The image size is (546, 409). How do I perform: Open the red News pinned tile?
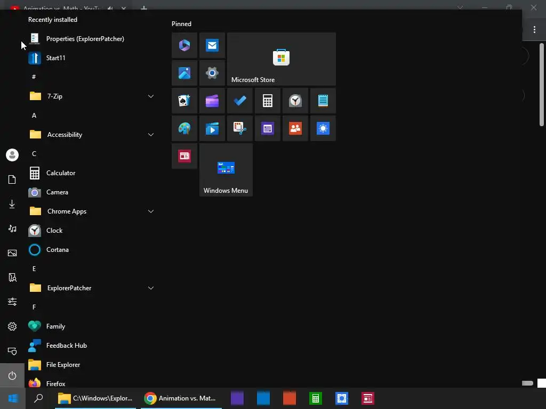tap(184, 156)
